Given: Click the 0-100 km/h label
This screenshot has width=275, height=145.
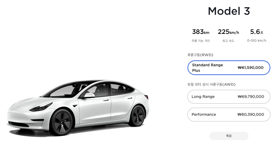Looking at the screenshot, I should click(257, 41).
